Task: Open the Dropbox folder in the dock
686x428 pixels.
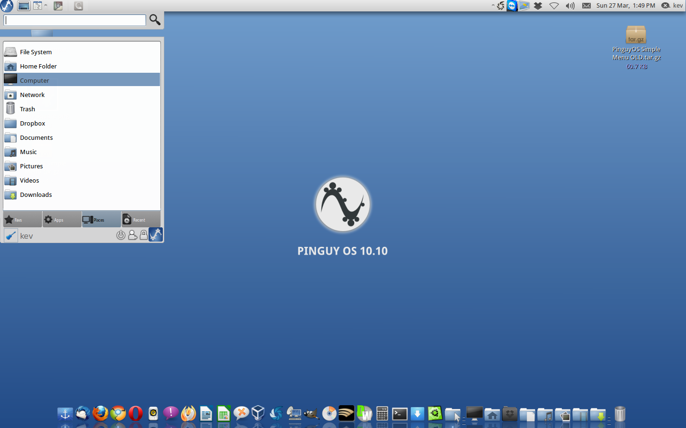Action: [510, 414]
